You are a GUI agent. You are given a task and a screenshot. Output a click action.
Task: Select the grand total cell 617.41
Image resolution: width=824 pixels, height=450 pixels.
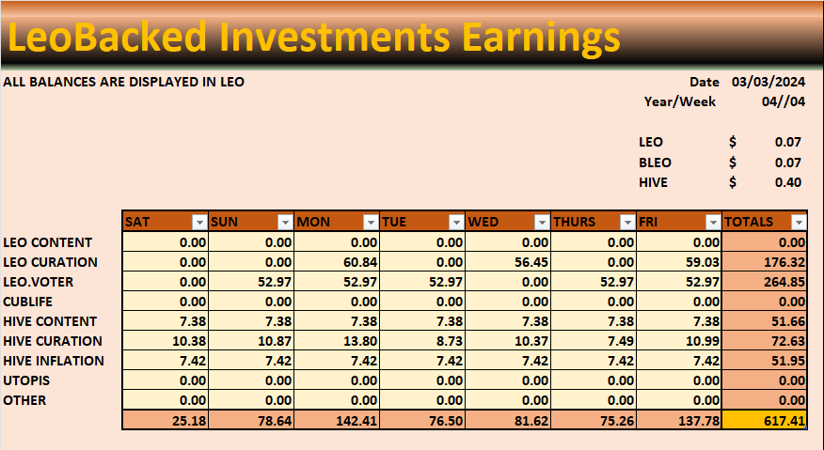point(765,420)
